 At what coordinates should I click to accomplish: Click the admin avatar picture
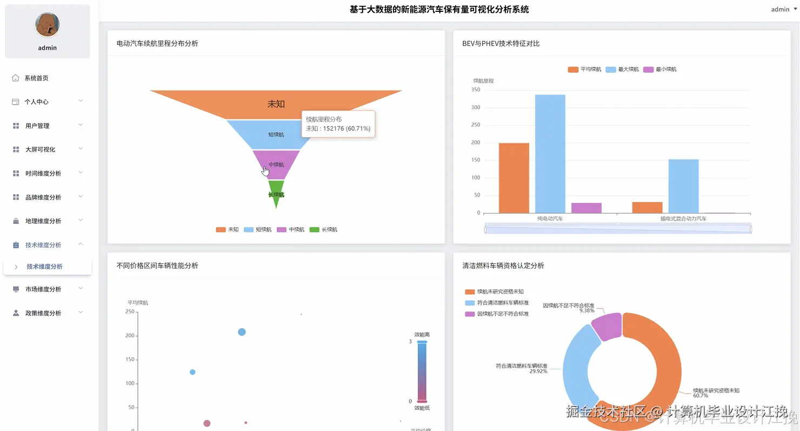pyautogui.click(x=47, y=25)
